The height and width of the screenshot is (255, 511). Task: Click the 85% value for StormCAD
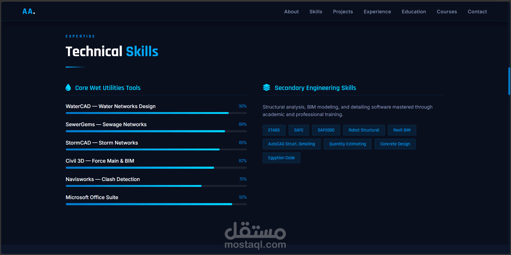pyautogui.click(x=243, y=143)
